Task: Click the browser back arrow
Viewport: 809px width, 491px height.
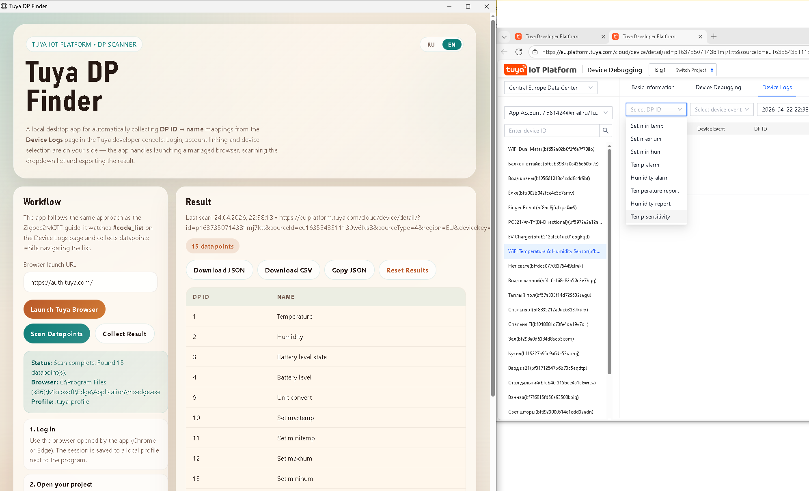Action: (x=504, y=52)
